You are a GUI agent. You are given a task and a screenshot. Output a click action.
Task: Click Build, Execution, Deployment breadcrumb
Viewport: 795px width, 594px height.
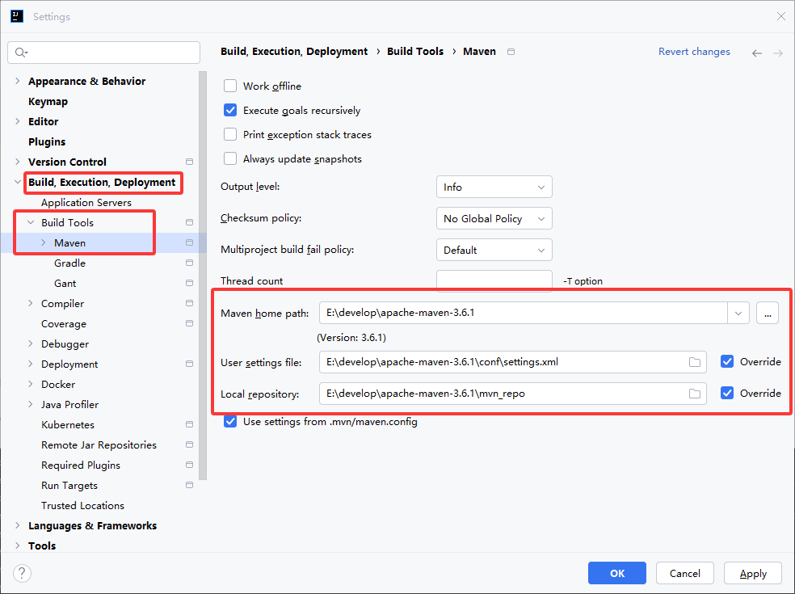coord(294,51)
